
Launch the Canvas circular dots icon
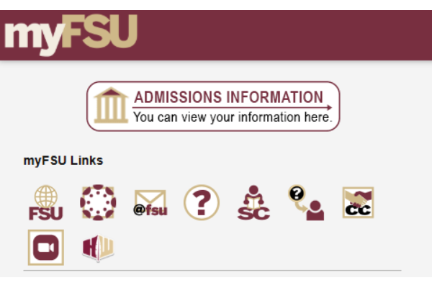98,203
